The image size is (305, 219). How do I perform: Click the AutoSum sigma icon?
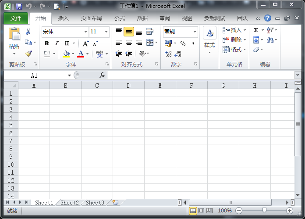256,30
